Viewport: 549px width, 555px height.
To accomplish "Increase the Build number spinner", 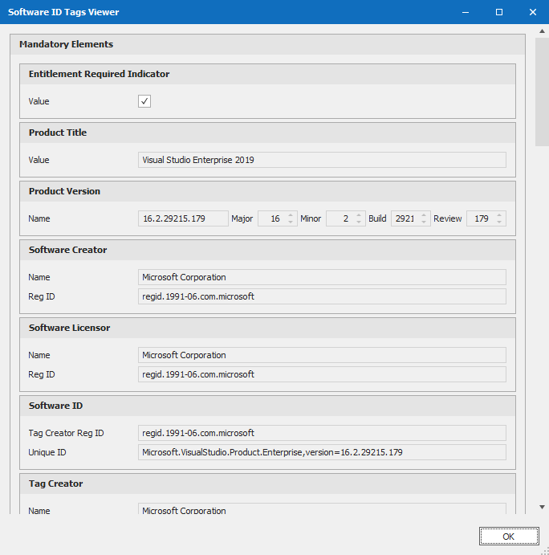I will (x=424, y=214).
